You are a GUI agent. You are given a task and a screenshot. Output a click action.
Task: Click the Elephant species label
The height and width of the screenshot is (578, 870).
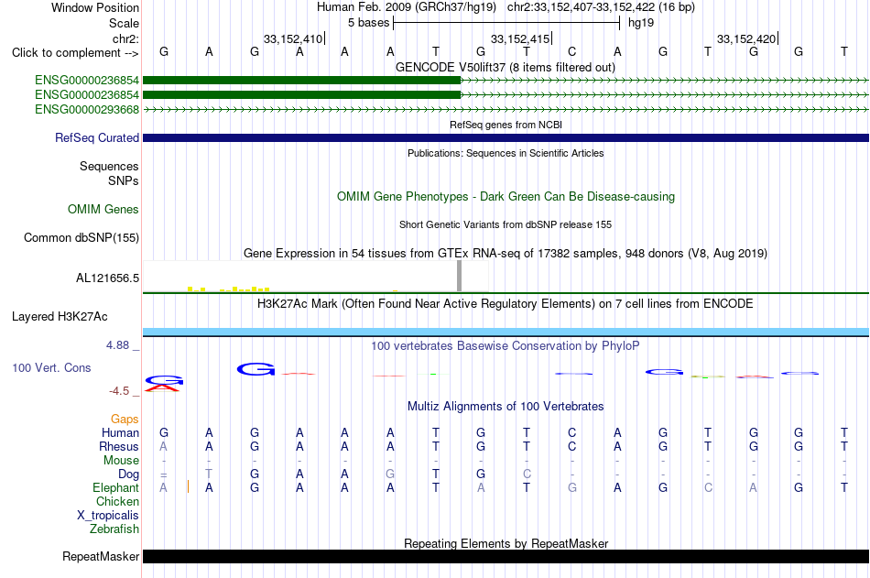(115, 487)
